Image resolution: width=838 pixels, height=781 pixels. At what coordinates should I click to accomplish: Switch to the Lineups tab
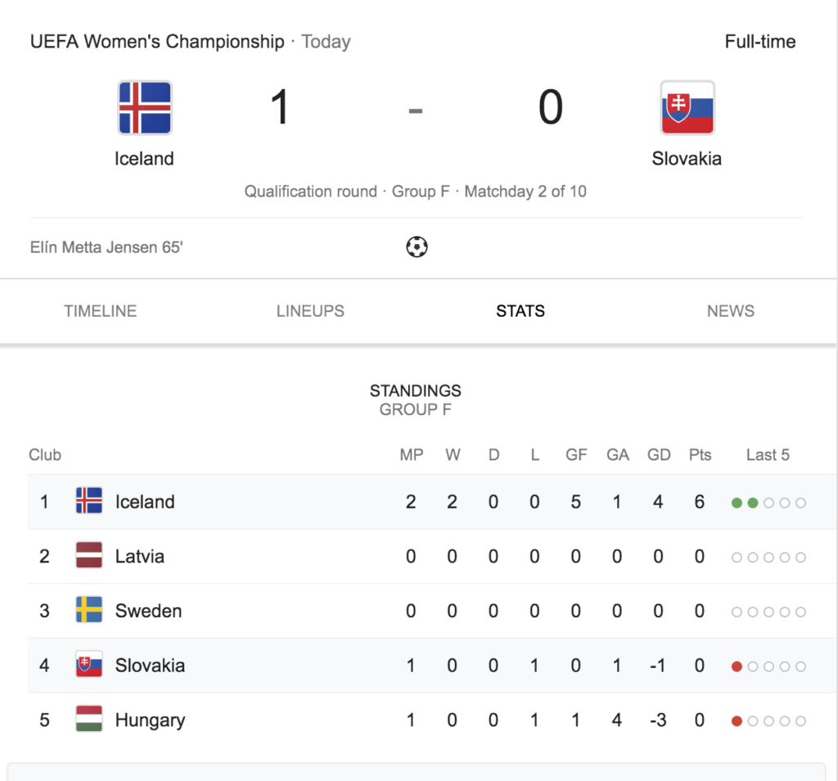[x=310, y=311]
